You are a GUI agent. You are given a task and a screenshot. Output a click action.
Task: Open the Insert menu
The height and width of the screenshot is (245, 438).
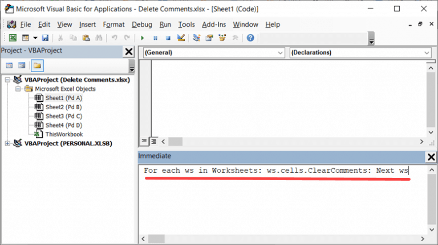(87, 24)
